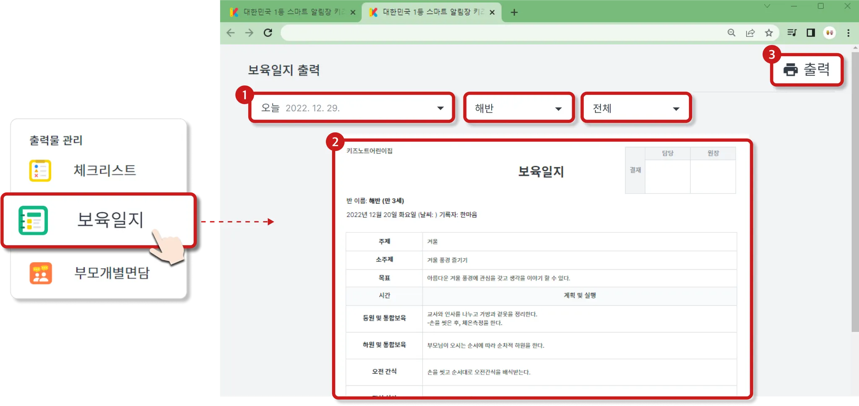Open the browser profile avatar
The height and width of the screenshot is (406, 859).
point(830,33)
